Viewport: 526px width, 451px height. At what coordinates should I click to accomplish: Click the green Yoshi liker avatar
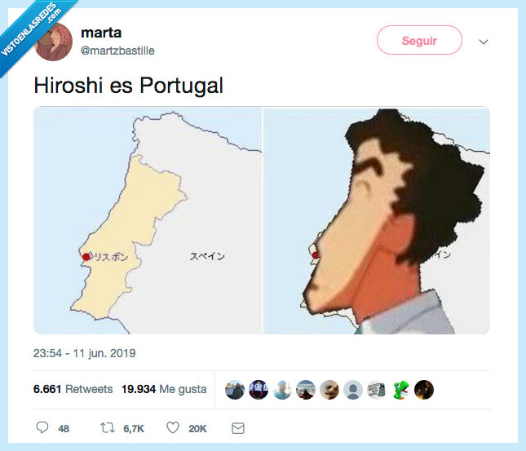coord(400,390)
